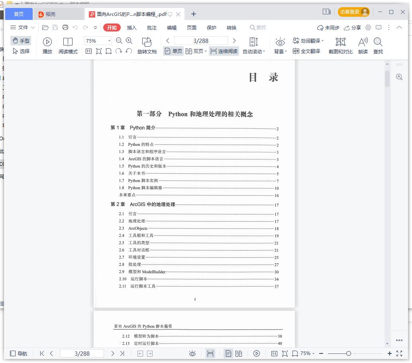Open word-selection translation dropdown
This screenshot has width=412, height=363.
tap(308, 41)
